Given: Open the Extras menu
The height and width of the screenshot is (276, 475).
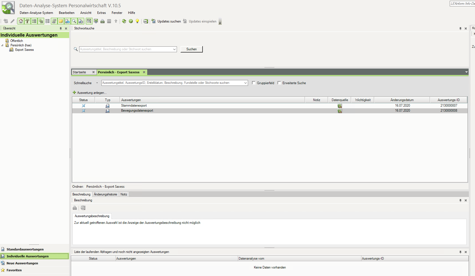Looking at the screenshot, I should coord(101,13).
